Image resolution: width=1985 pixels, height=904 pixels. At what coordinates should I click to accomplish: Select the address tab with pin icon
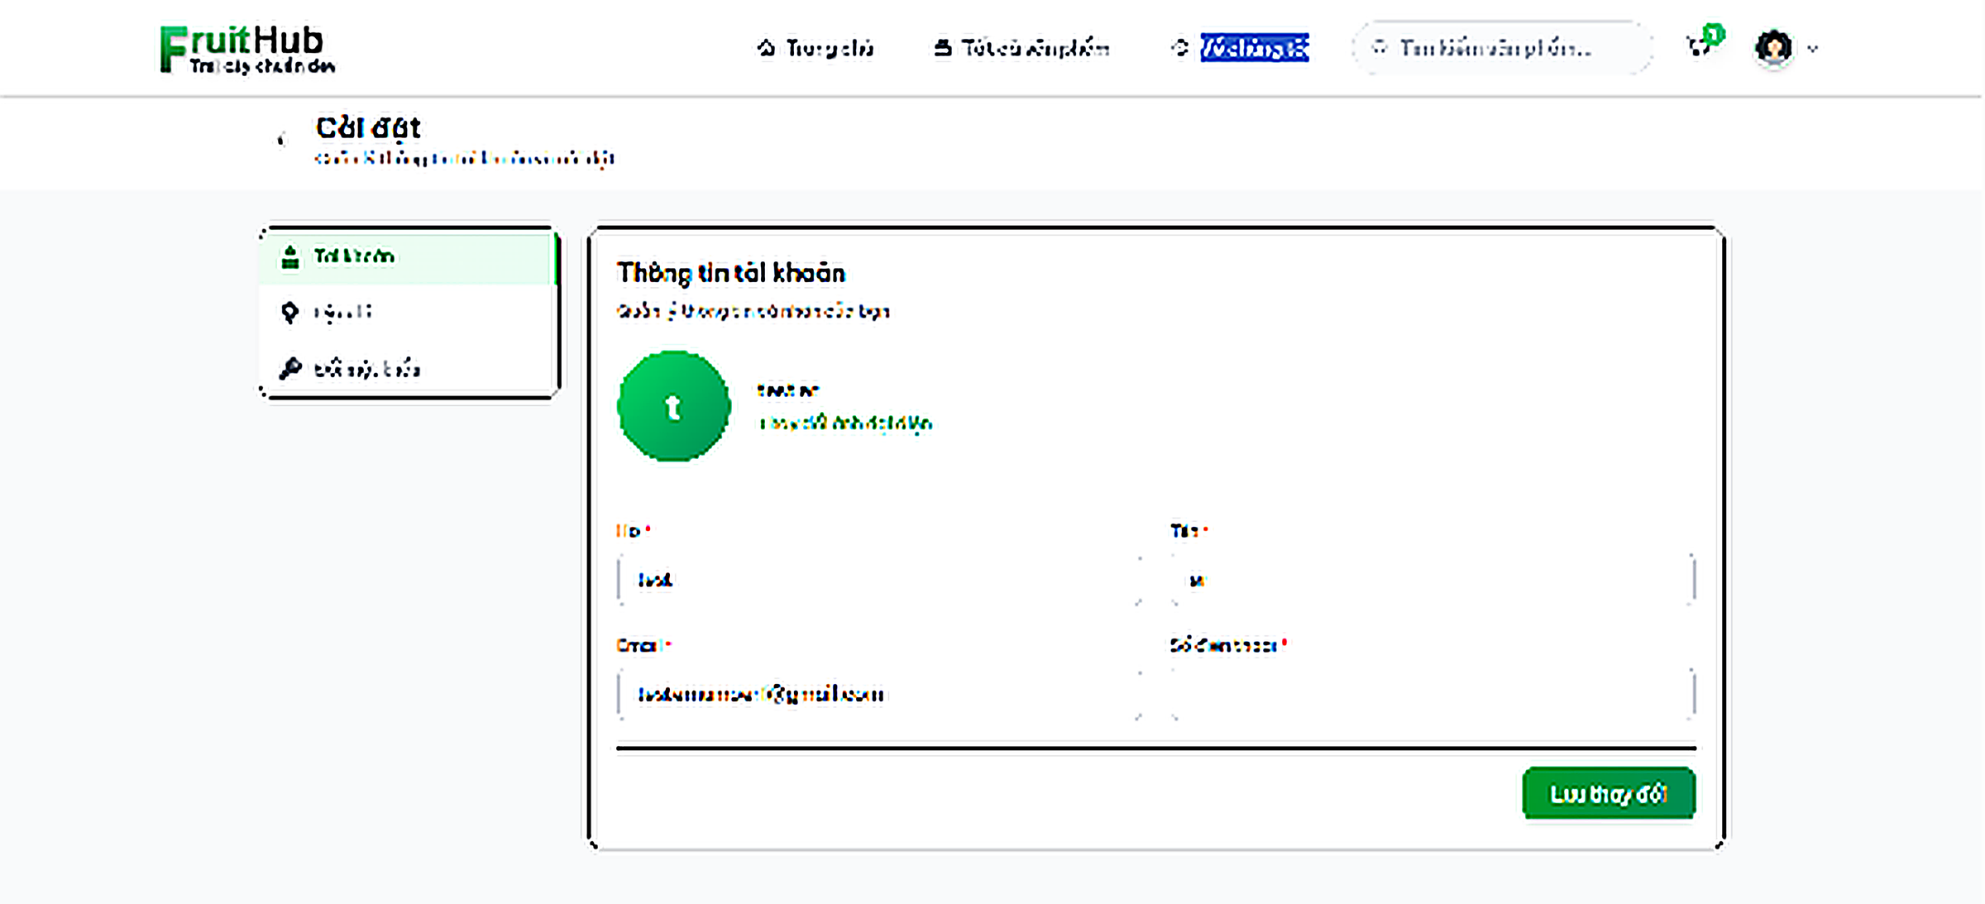pos(409,313)
